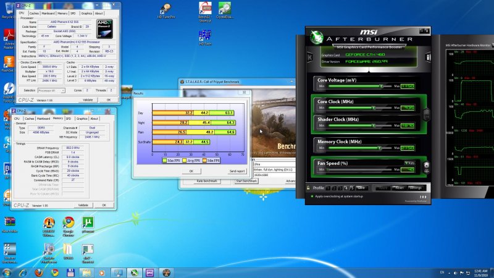Click the Afterburner profile lock icon
The width and height of the screenshot is (494, 278).
coord(308,188)
